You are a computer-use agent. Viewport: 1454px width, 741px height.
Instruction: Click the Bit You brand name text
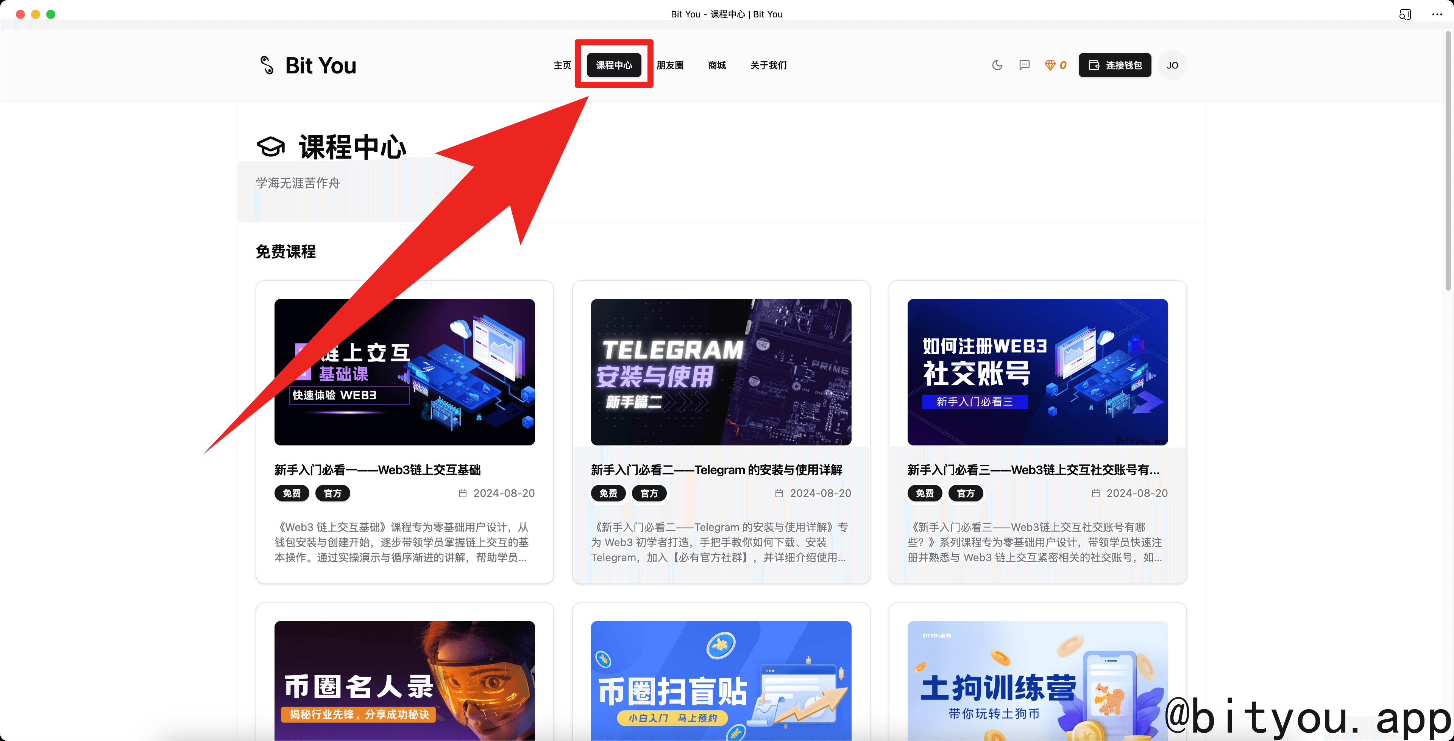pos(321,65)
